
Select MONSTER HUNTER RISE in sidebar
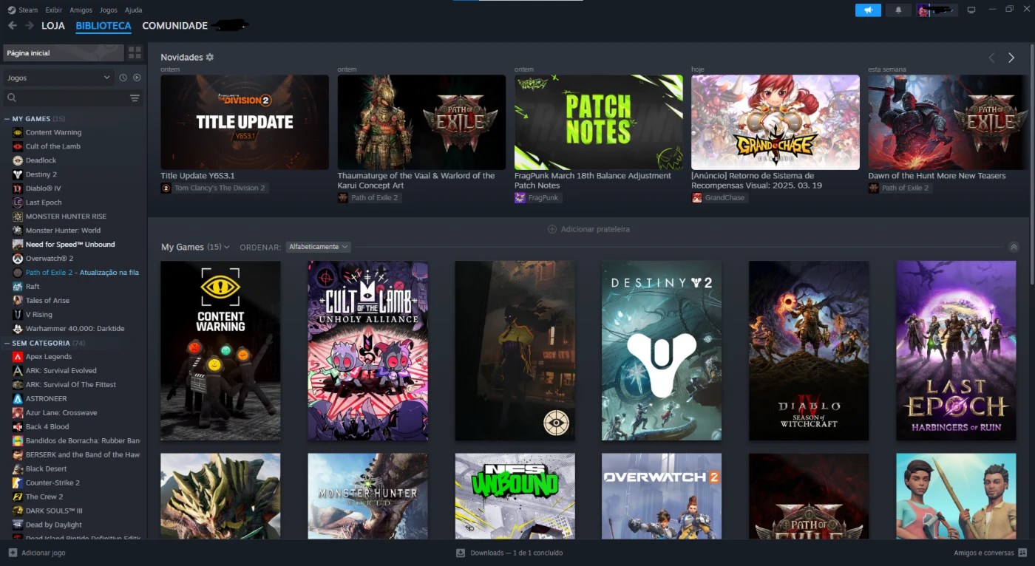pyautogui.click(x=66, y=216)
